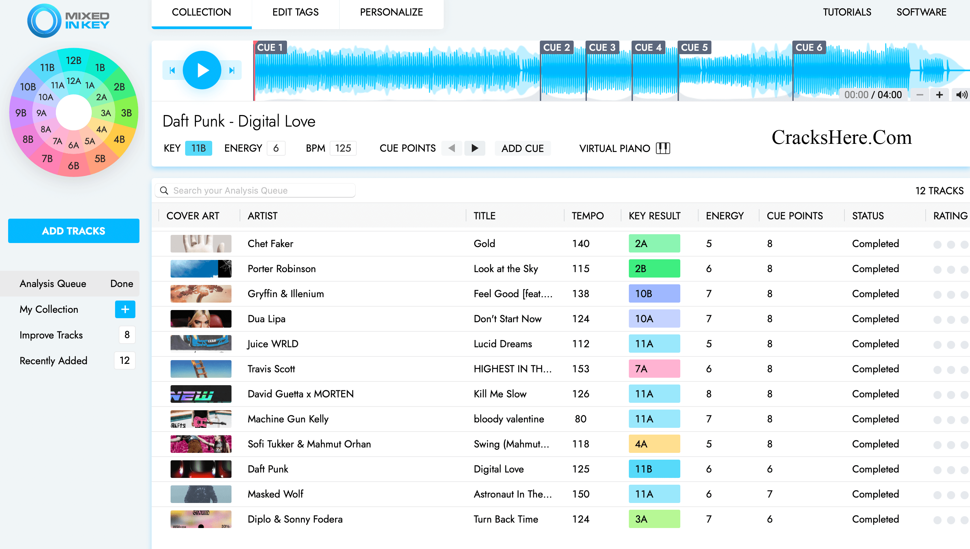Sort by the Rating column header
The height and width of the screenshot is (549, 970).
click(950, 216)
